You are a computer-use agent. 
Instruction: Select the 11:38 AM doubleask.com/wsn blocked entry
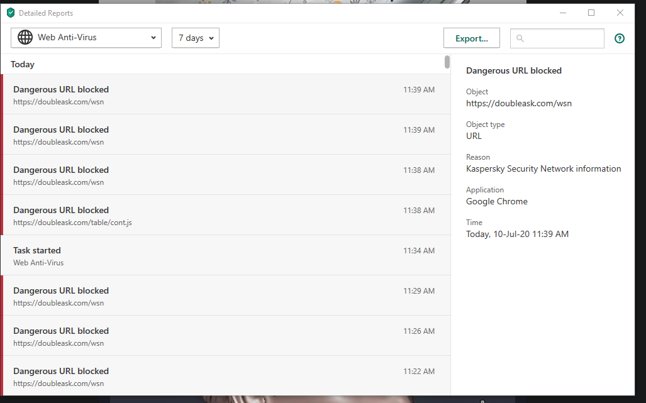226,175
